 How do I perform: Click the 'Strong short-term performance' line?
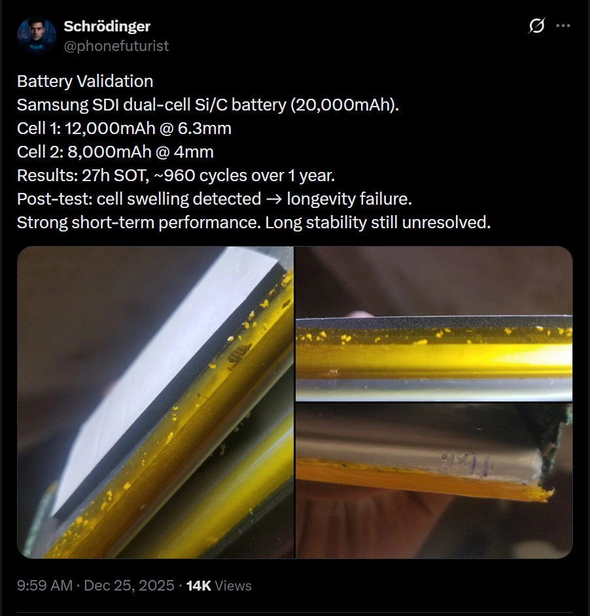[254, 222]
